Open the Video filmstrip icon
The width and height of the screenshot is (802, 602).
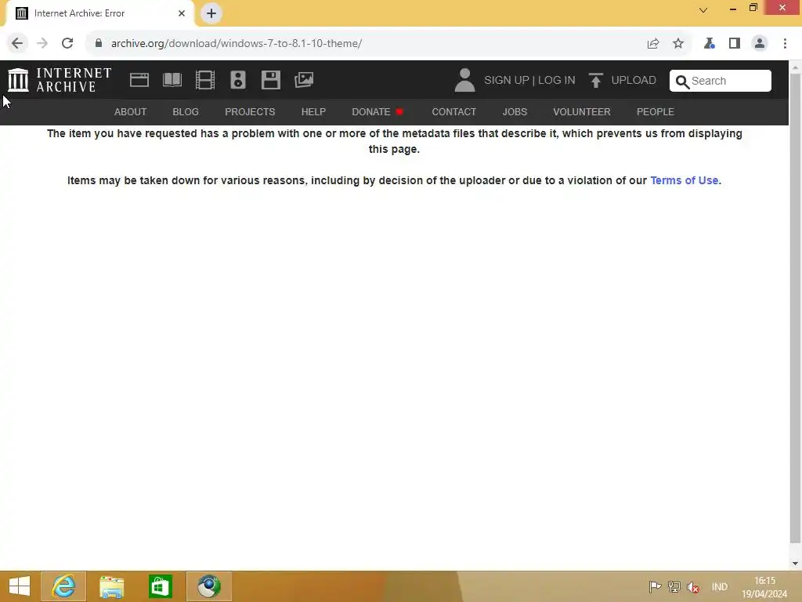(205, 81)
